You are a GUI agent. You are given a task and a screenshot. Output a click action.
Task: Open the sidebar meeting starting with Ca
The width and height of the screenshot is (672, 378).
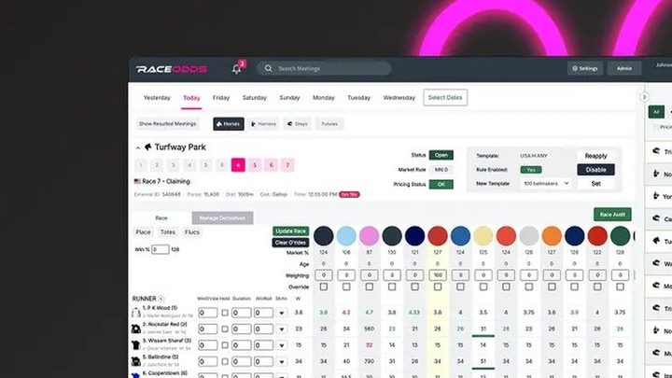point(661,218)
